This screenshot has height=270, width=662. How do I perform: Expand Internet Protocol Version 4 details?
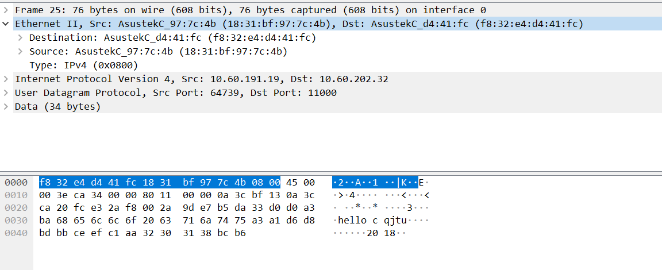coord(6,79)
